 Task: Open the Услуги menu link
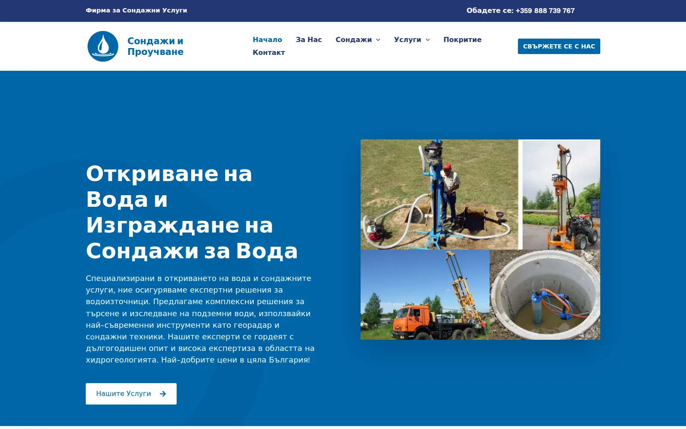[x=407, y=39]
